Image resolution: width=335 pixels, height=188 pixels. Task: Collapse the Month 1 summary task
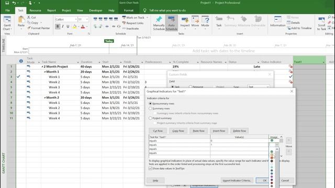pos(45,72)
